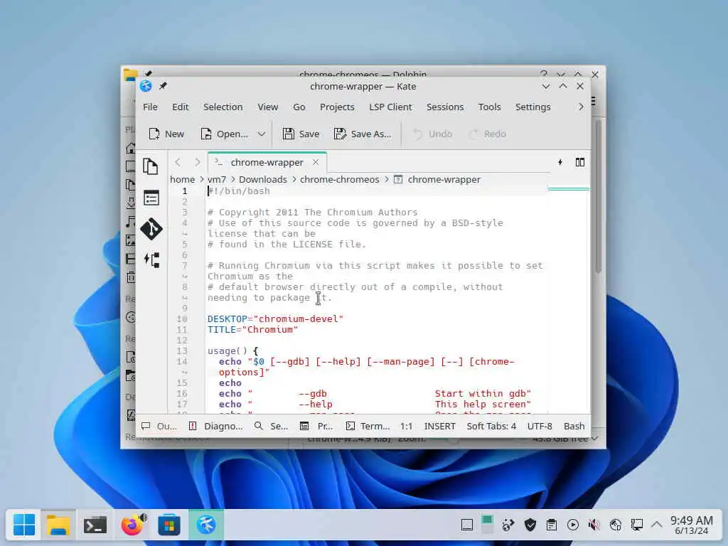The height and width of the screenshot is (546, 728).
Task: Click the usage() function line
Action: click(232, 351)
